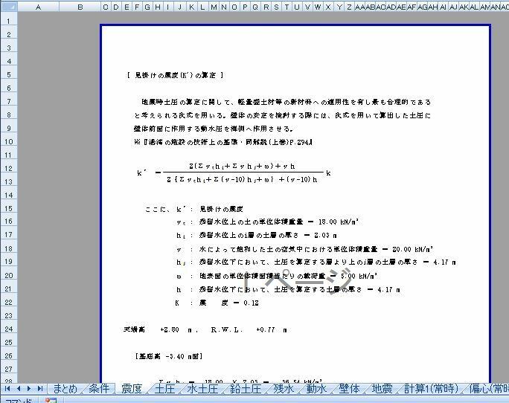Select column A header
The width and height of the screenshot is (509, 403).
click(38, 7)
